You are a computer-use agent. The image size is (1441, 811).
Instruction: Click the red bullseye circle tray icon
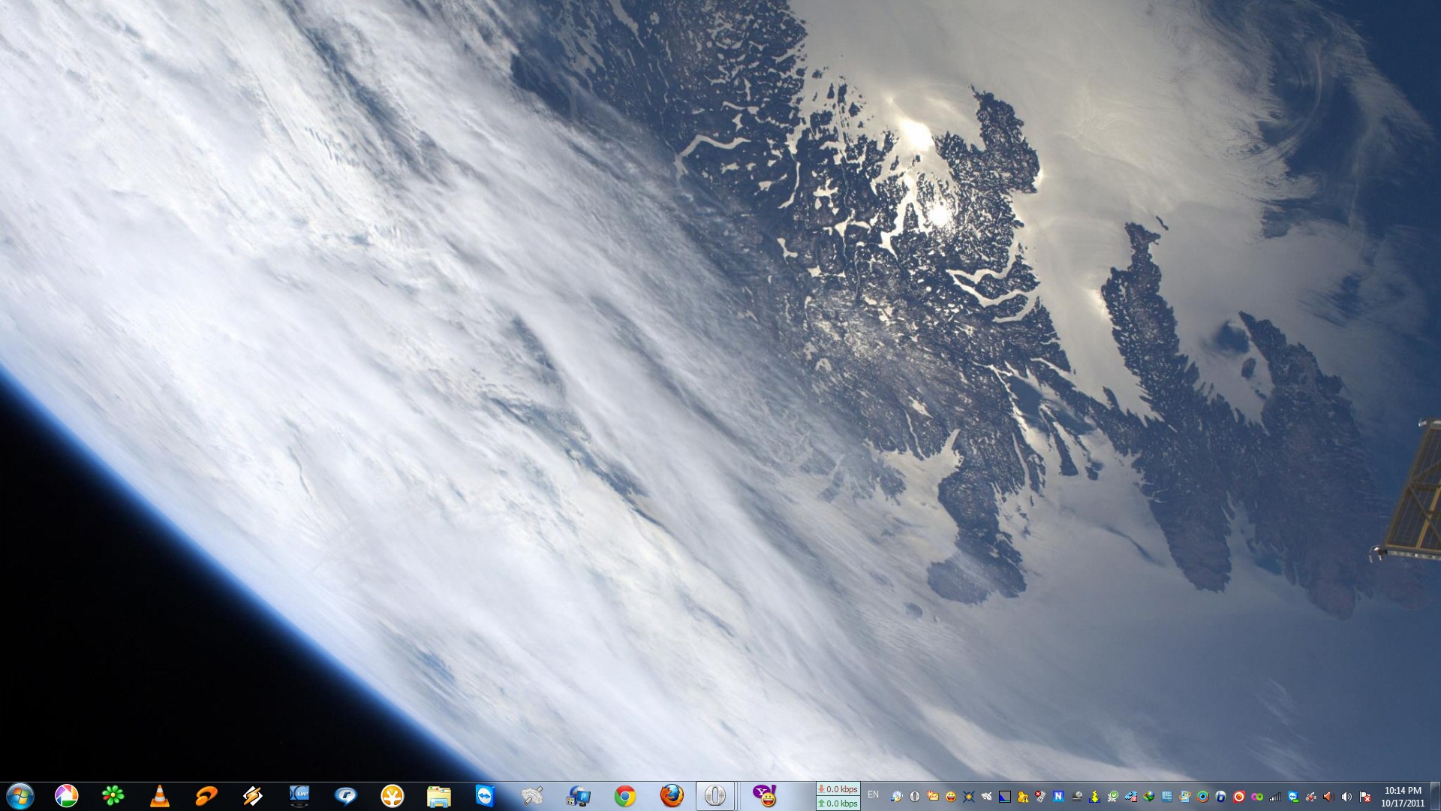(1239, 796)
